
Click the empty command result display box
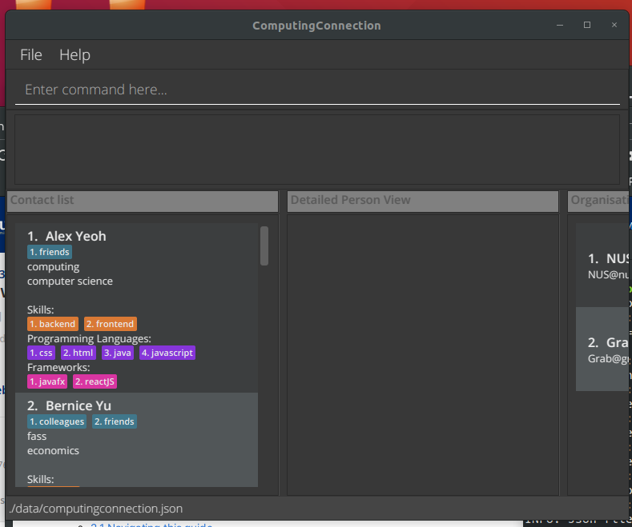(317, 150)
